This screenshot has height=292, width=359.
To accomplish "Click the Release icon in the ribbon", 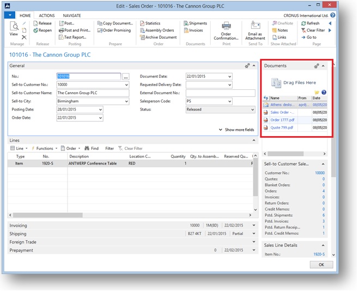I will [x=35, y=23].
